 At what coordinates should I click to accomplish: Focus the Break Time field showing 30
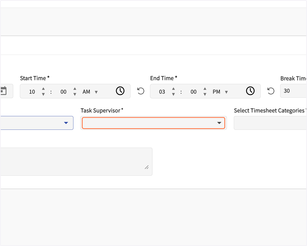294,91
